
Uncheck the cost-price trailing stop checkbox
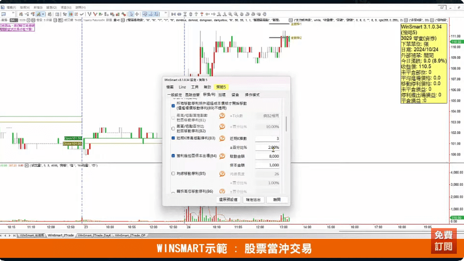(x=173, y=106)
